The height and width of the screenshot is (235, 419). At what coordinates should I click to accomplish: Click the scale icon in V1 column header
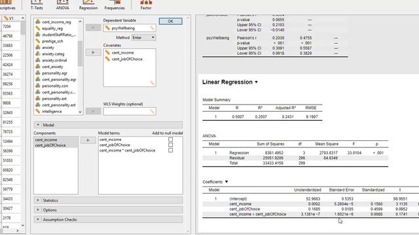[x=6, y=18]
